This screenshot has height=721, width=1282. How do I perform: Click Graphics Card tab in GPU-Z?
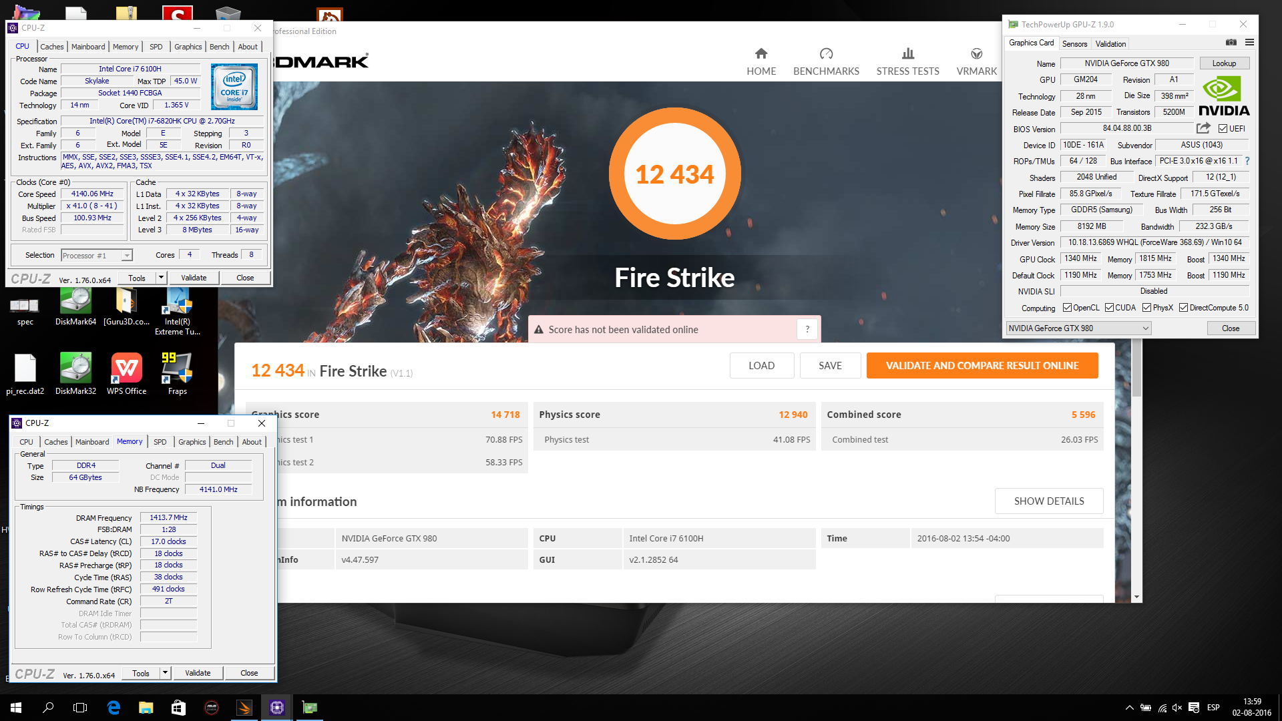1031,43
